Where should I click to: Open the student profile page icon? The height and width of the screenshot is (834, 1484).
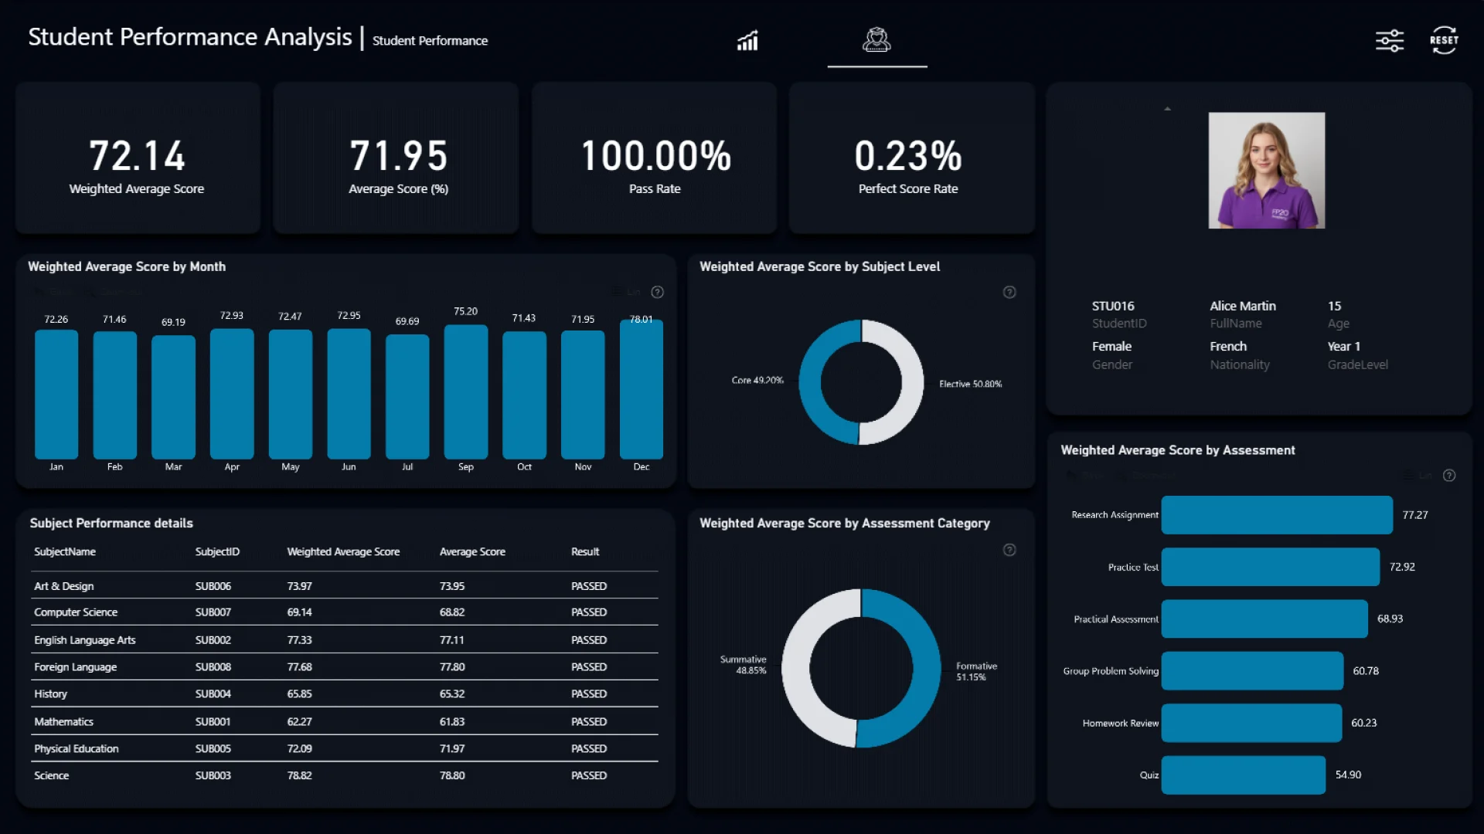point(876,40)
